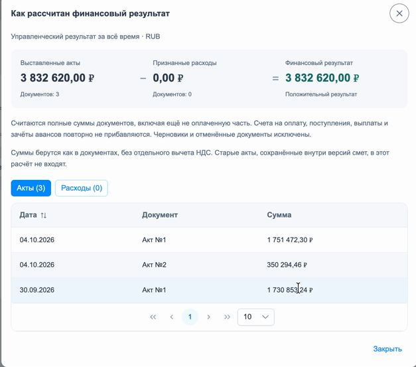Click the amount 350 294,46 ₽
The height and width of the screenshot is (367, 416).
pyautogui.click(x=287, y=265)
